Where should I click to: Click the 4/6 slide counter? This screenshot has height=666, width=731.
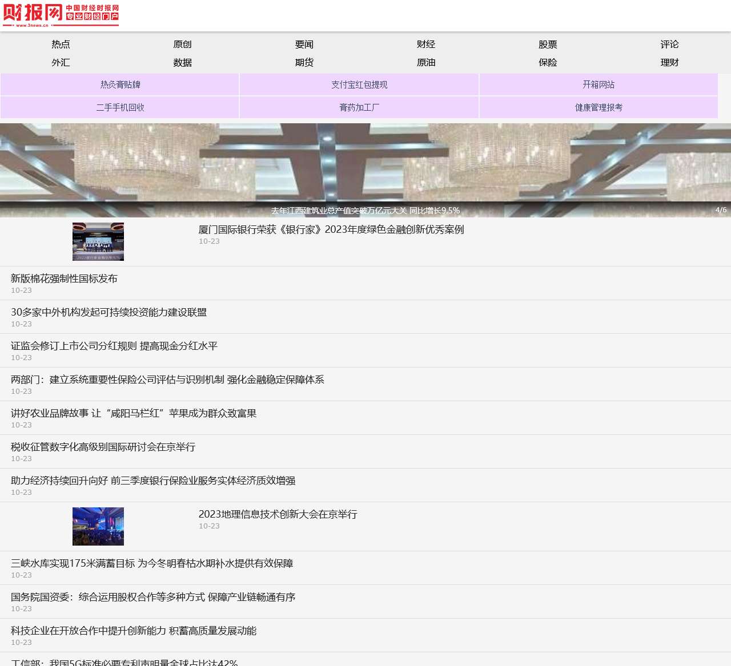click(x=721, y=210)
